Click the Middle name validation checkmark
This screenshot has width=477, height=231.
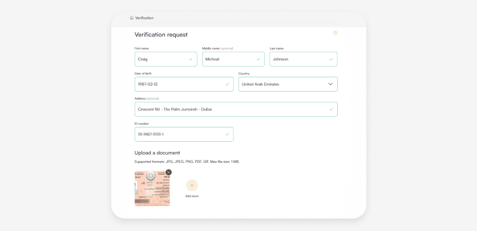coord(258,59)
